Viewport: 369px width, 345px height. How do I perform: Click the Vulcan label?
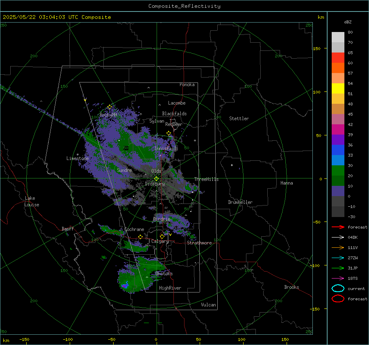208,305
